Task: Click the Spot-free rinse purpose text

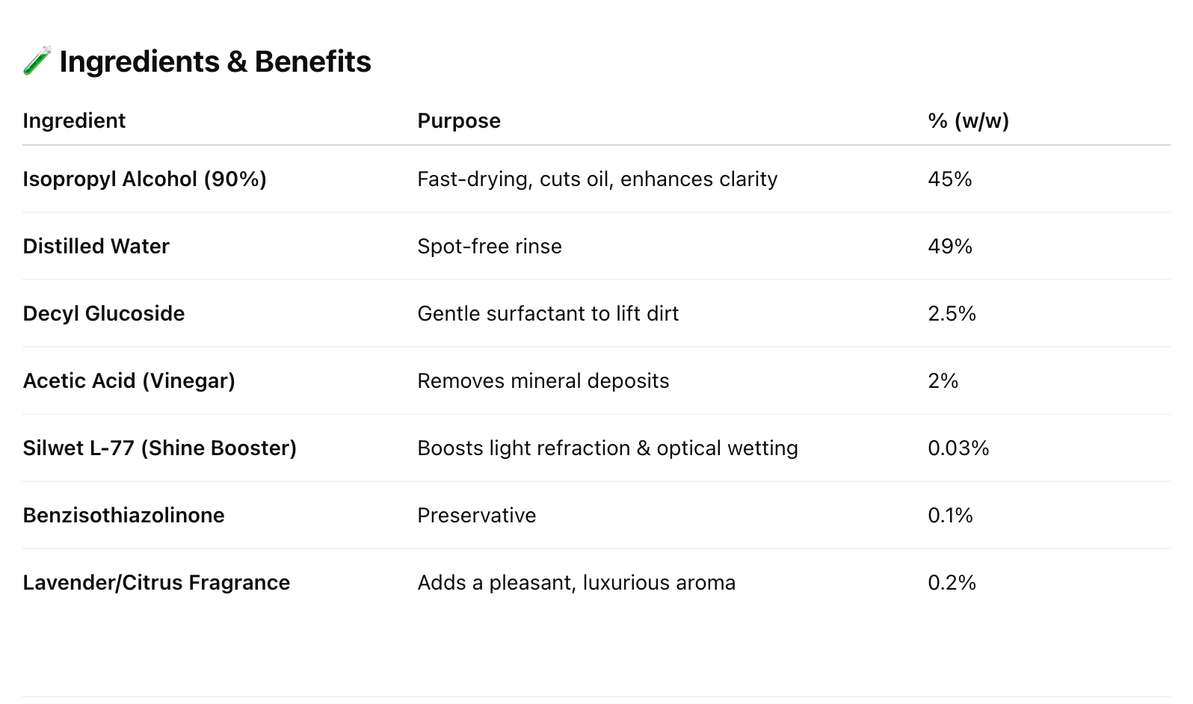Action: coord(490,247)
